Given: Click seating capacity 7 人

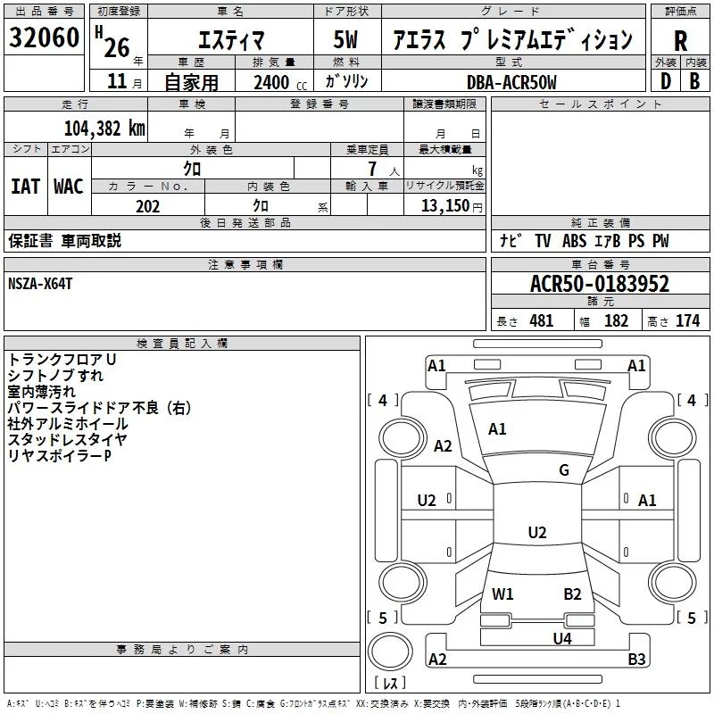Looking at the screenshot, I should (384, 169).
